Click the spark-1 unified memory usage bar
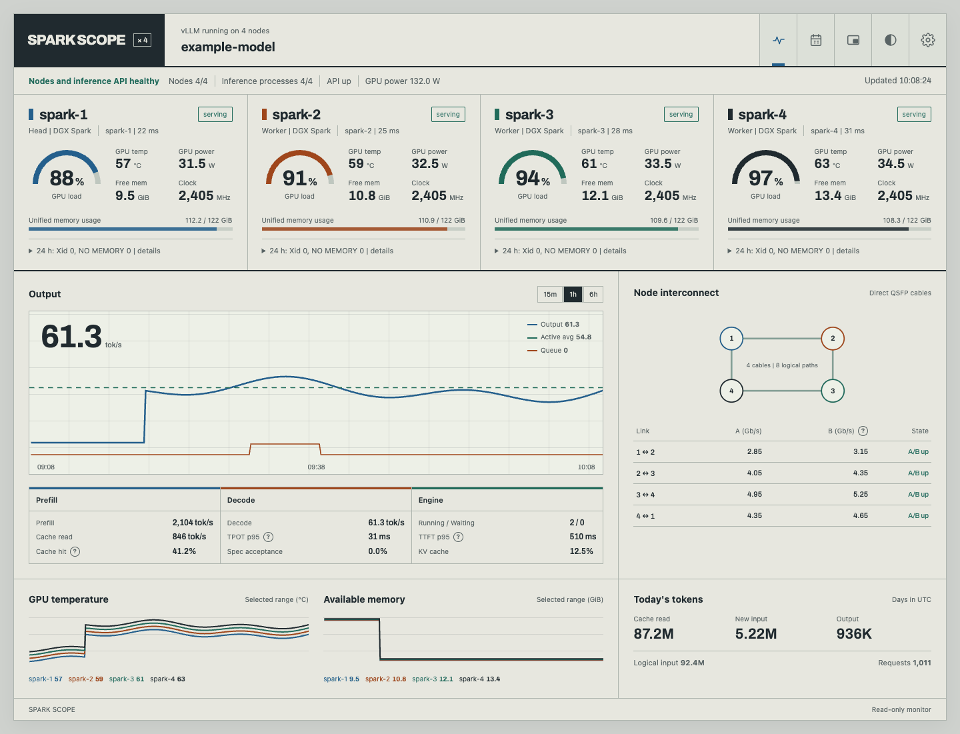This screenshot has width=960, height=734. pyautogui.click(x=131, y=229)
